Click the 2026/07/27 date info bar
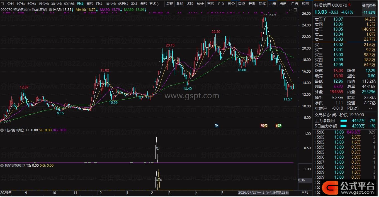Viewport: 379px width, 197px height. coord(263,193)
